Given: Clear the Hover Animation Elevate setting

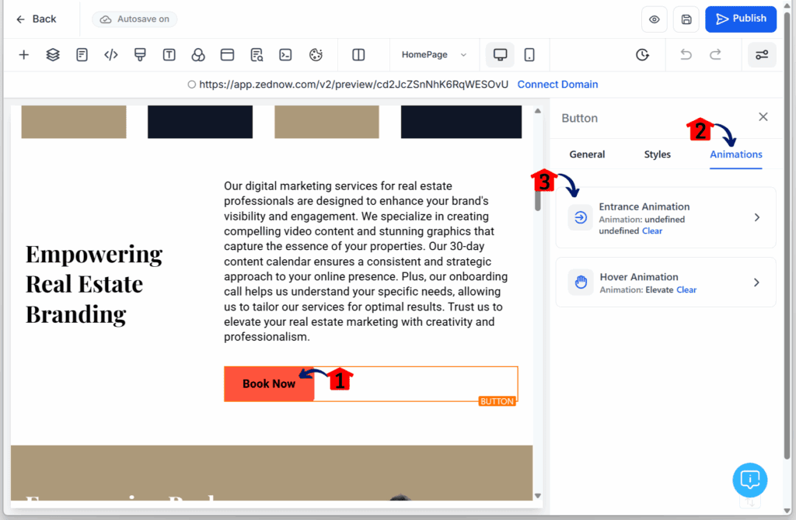Looking at the screenshot, I should 686,290.
